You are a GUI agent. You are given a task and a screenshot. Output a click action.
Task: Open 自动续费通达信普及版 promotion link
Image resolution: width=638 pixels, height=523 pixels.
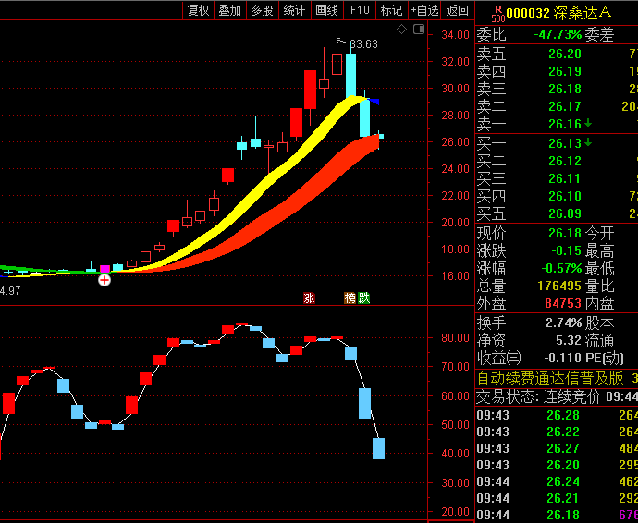[x=550, y=378]
